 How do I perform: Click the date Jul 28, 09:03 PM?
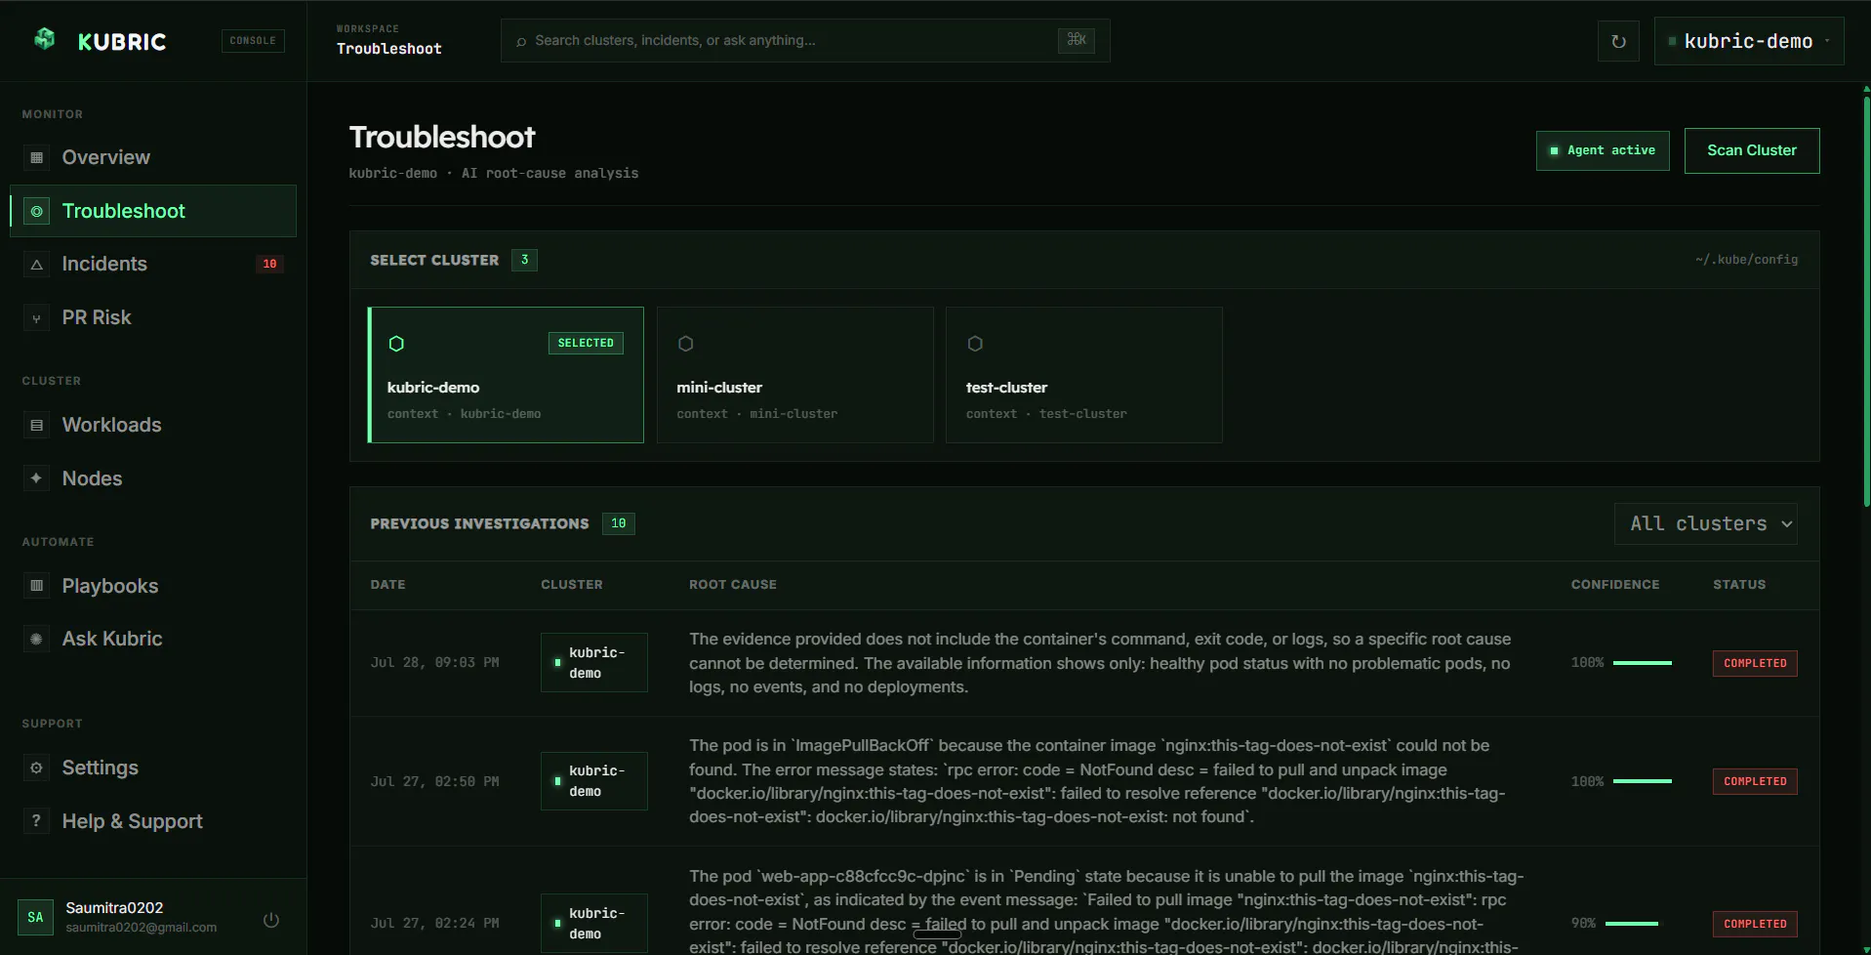434,663
